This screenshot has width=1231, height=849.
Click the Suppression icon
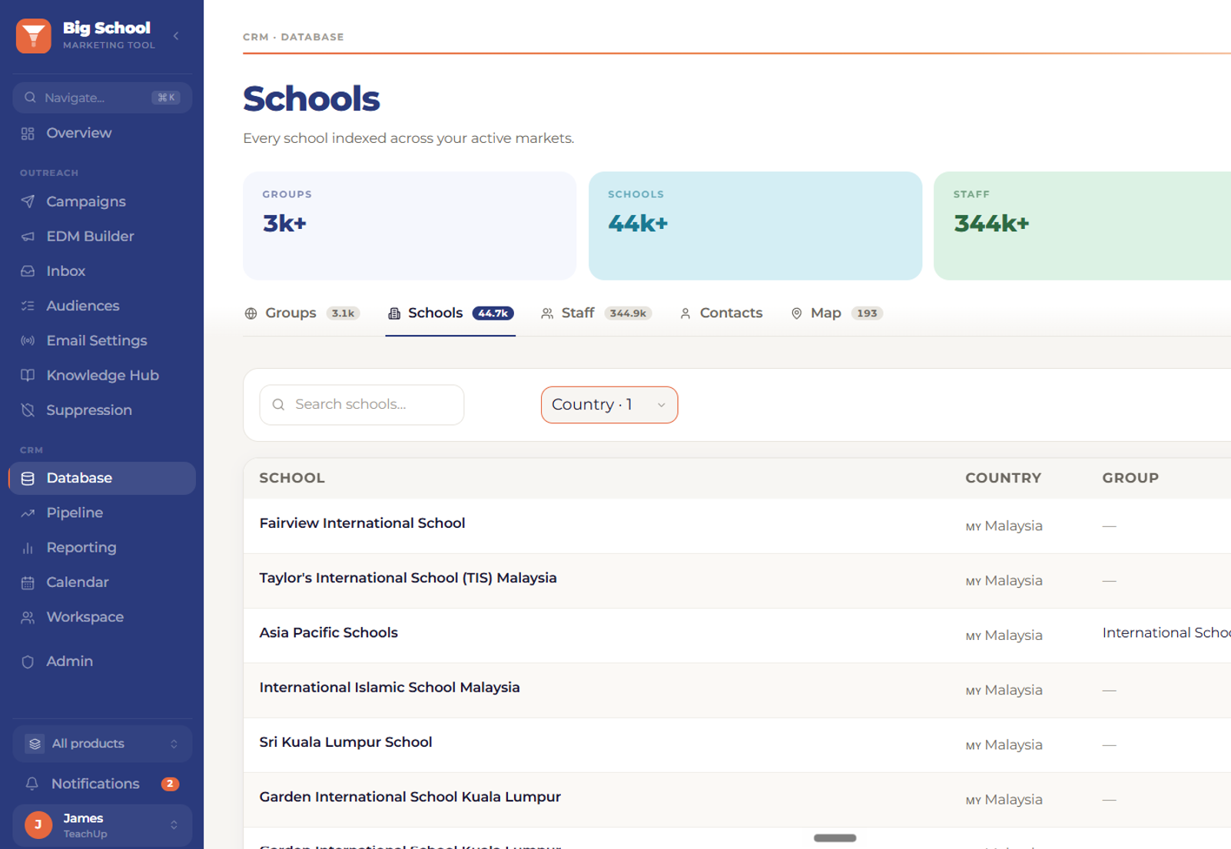click(x=28, y=410)
